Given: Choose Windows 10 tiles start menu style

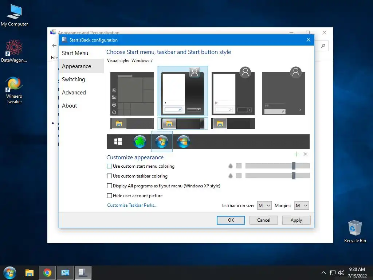Looking at the screenshot, I should pyautogui.click(x=132, y=94).
